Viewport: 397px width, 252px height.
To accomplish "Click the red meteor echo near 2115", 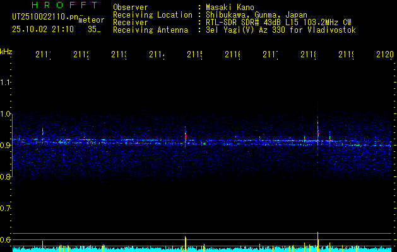I will coord(186,137).
